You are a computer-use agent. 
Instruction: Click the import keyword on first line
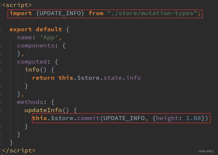pyautogui.click(x=21, y=13)
